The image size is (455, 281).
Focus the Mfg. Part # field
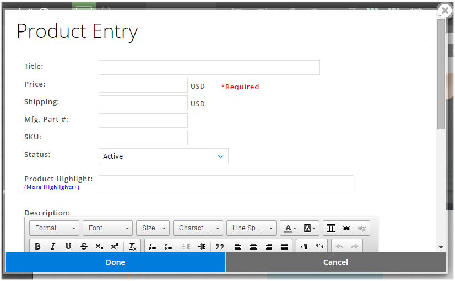click(143, 121)
